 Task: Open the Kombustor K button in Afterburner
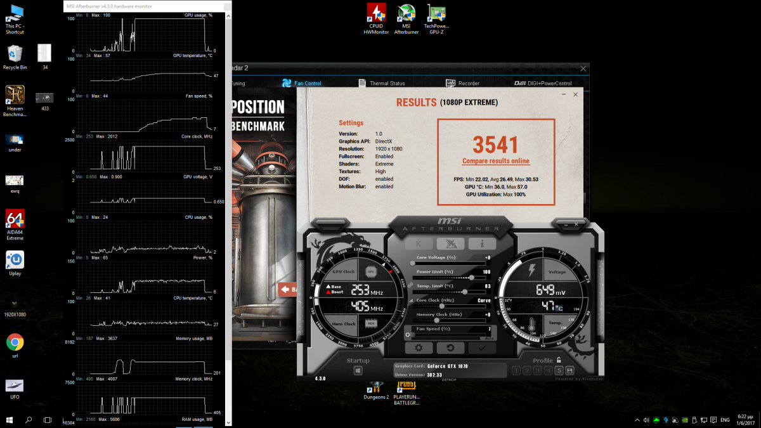tap(419, 243)
